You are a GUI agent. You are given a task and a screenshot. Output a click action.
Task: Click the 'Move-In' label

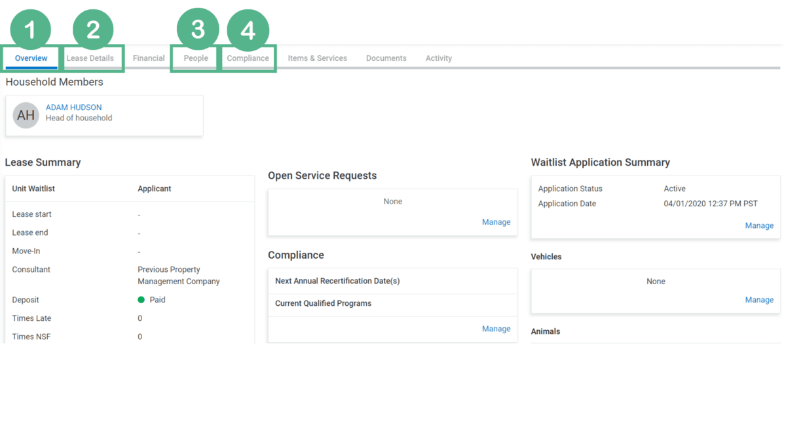click(x=26, y=251)
